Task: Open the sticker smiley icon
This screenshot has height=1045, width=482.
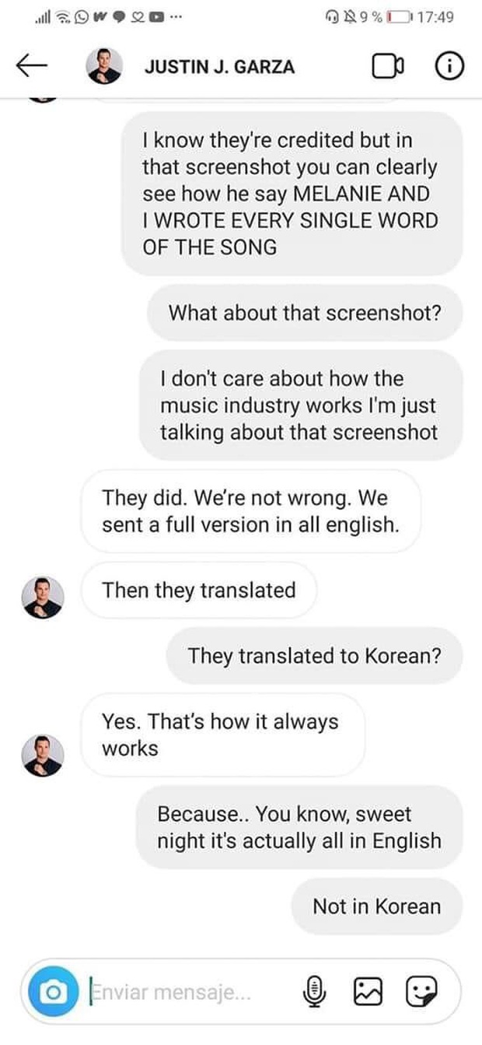Action: [x=422, y=991]
